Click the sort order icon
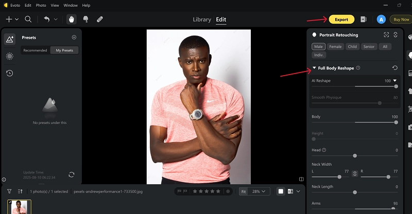The height and width of the screenshot is (214, 412). (x=20, y=191)
